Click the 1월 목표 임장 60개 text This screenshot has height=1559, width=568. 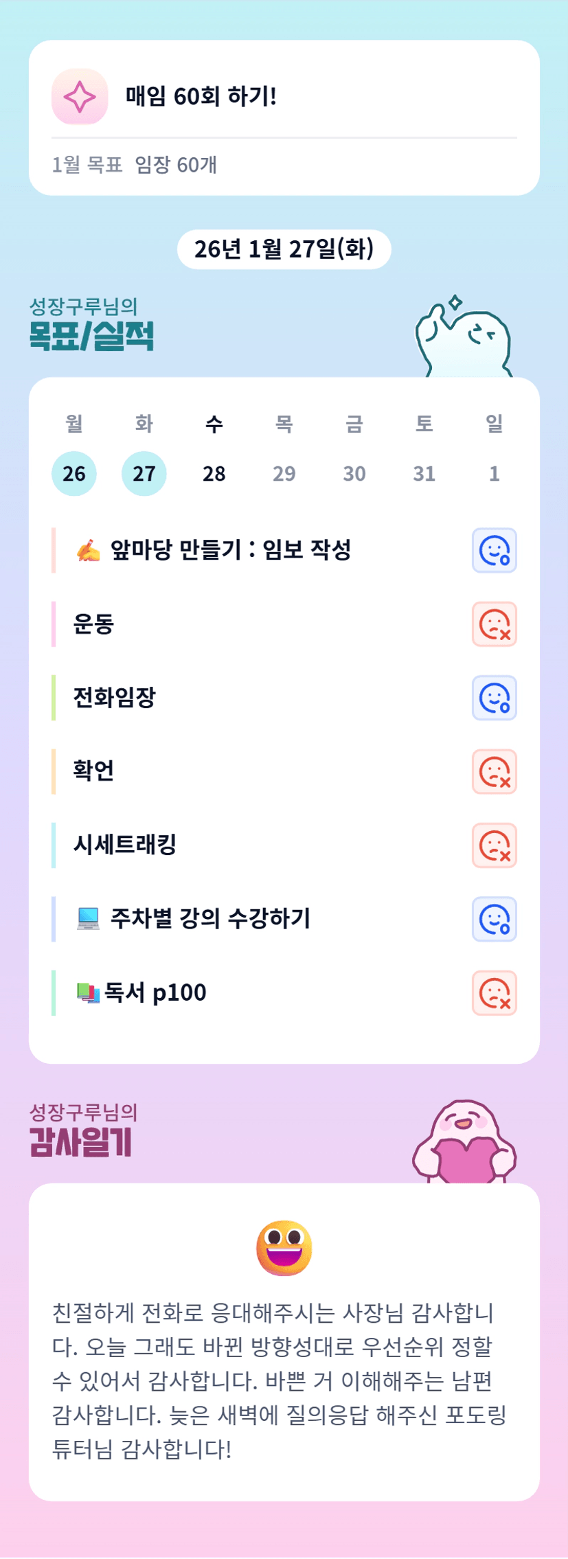point(135,165)
